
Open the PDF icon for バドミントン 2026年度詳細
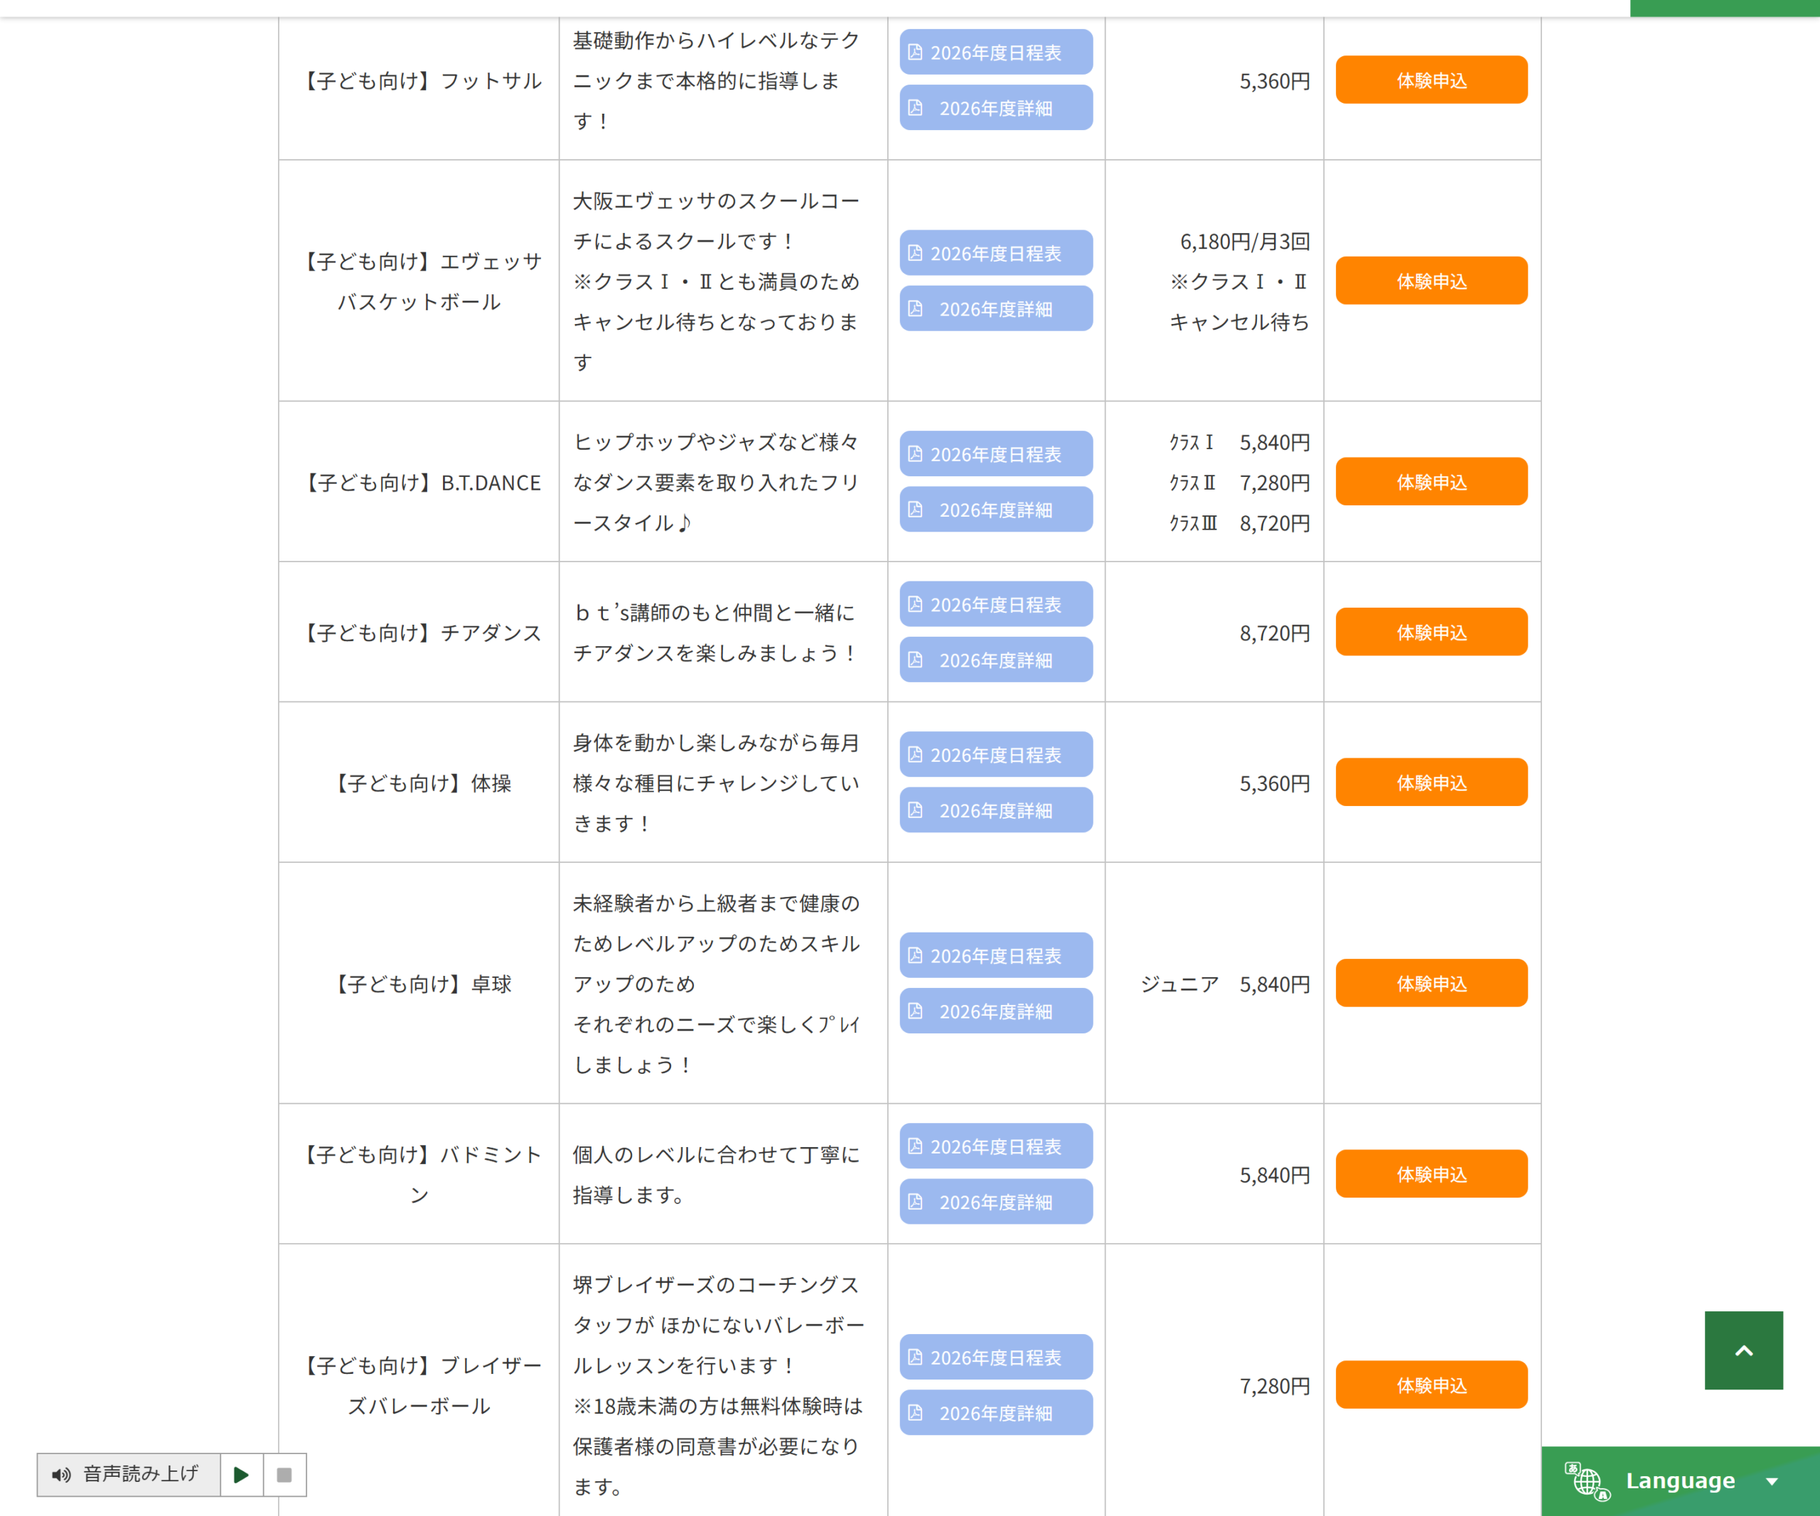click(x=915, y=1202)
